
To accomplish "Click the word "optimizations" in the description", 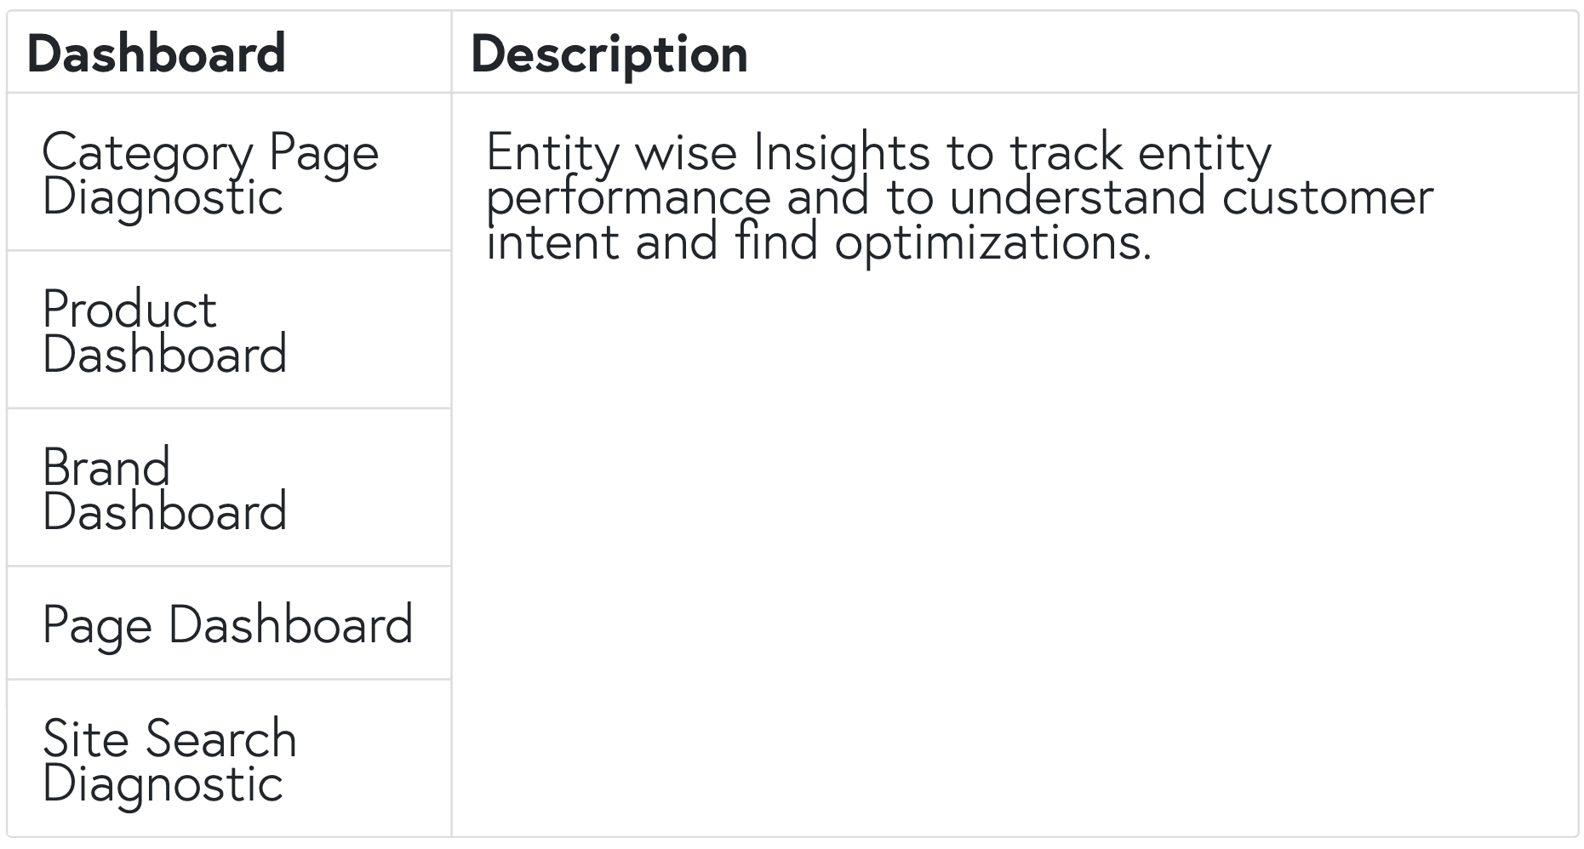I will [992, 242].
